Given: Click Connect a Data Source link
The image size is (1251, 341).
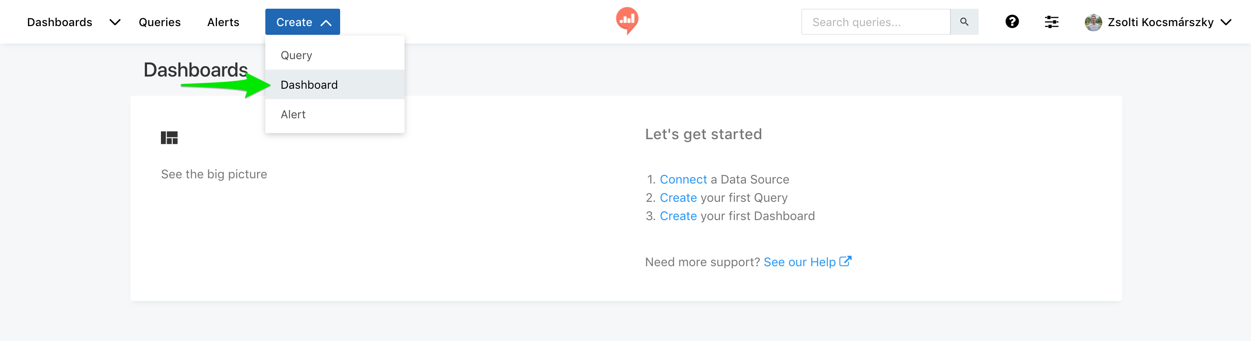Looking at the screenshot, I should pos(683,180).
